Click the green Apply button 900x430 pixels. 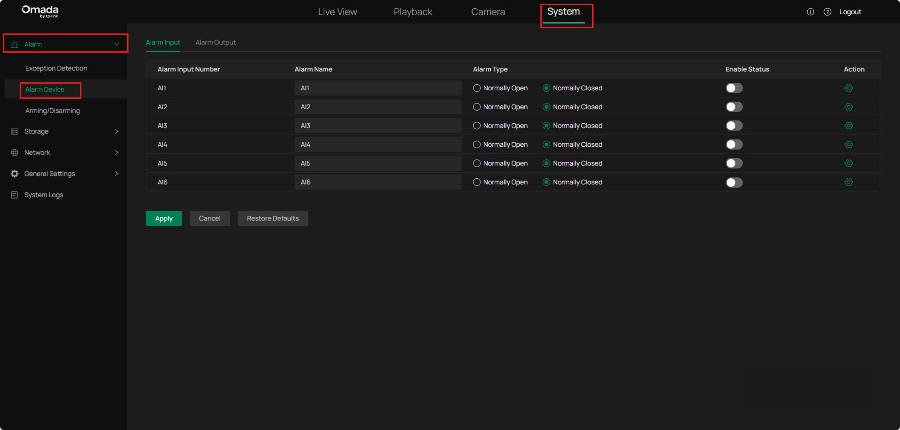point(164,218)
